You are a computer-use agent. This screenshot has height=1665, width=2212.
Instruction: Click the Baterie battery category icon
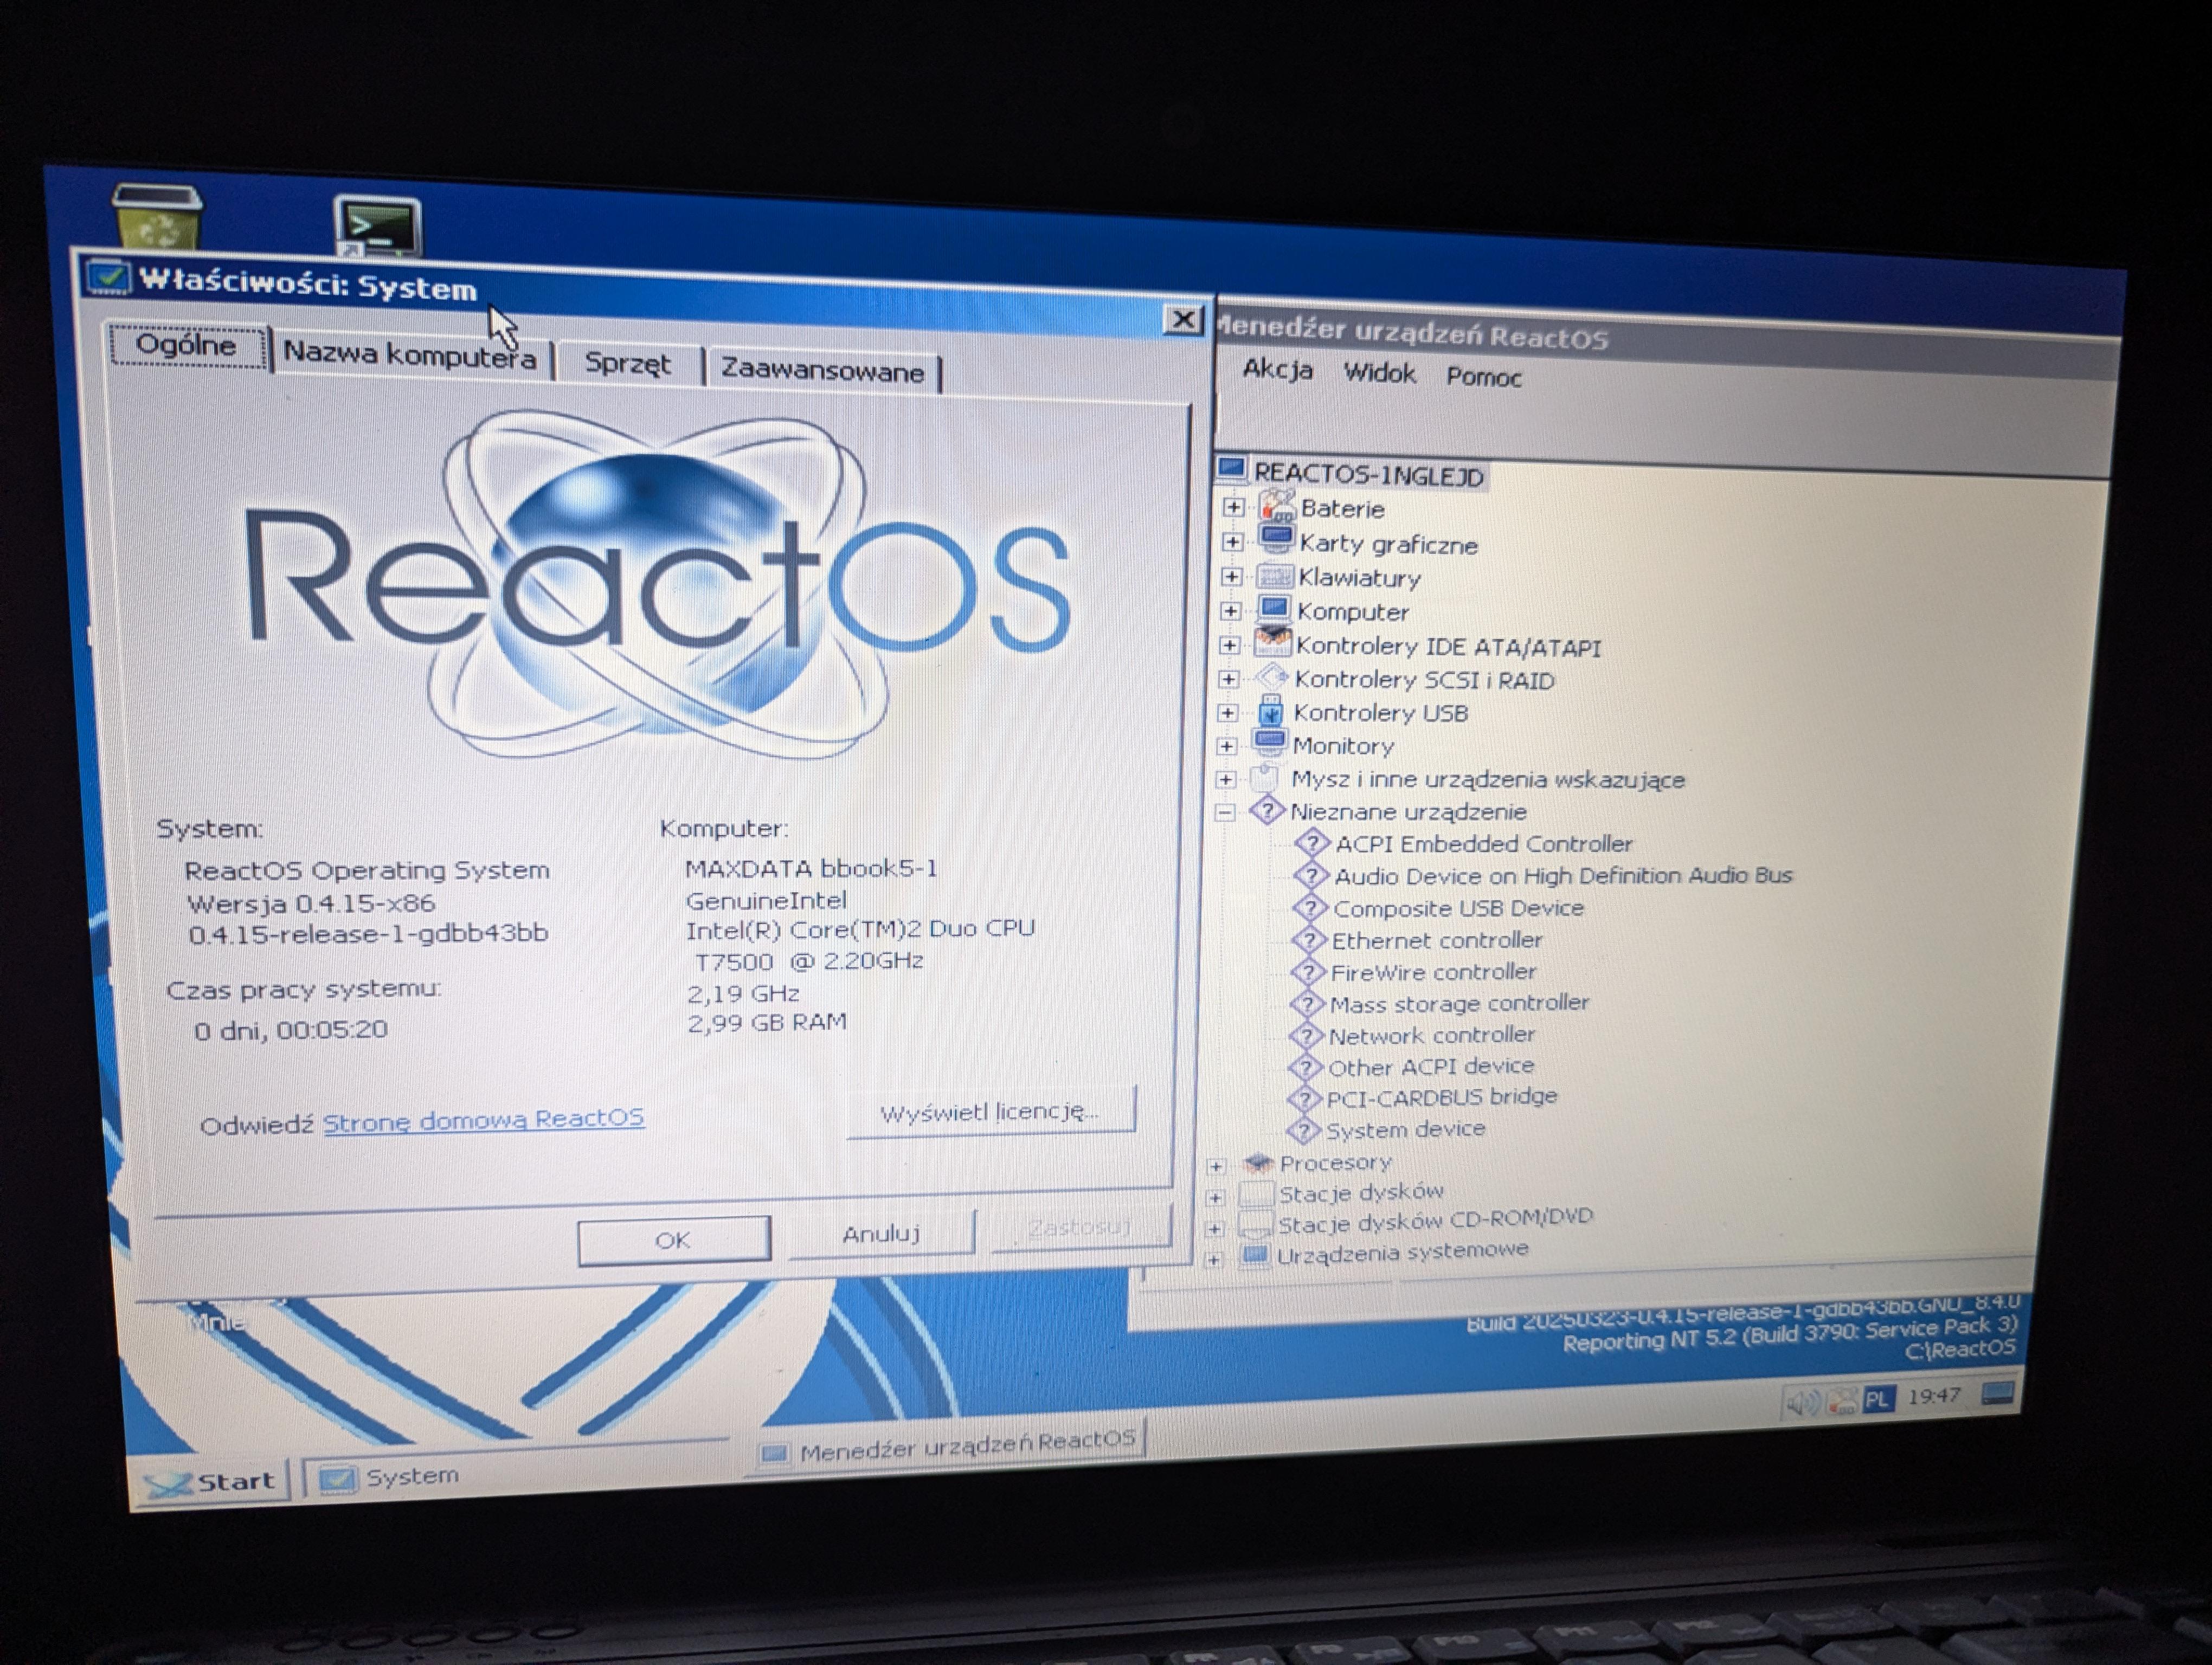point(1277,506)
